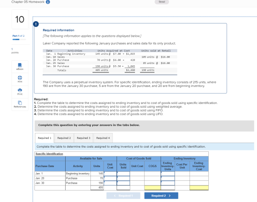Click Ending Inventory Units field for Jan. 30
257x202 pixels.
click(168, 183)
